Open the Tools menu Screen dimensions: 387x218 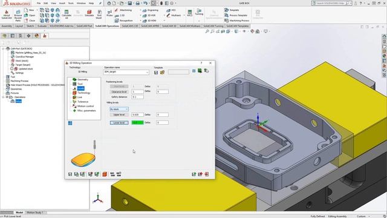coord(71,3)
